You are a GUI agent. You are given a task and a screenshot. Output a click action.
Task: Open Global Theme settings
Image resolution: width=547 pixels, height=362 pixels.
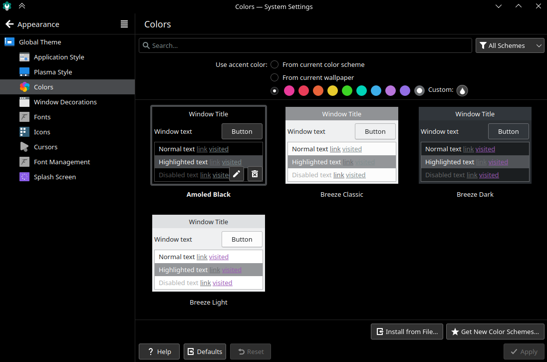[67, 42]
